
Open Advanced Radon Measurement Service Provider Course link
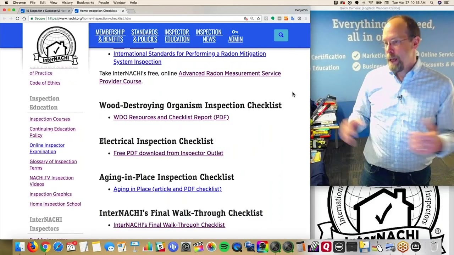tap(190, 77)
